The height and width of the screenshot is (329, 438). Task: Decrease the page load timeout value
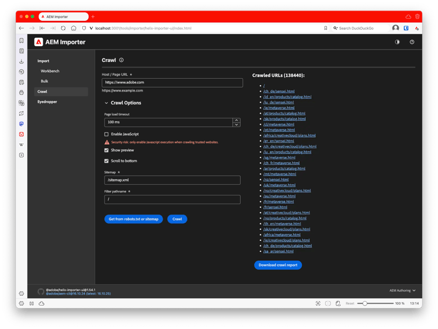tap(237, 124)
